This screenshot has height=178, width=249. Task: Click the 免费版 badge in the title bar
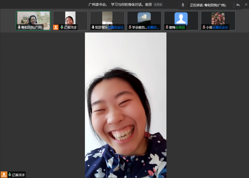click(158, 5)
